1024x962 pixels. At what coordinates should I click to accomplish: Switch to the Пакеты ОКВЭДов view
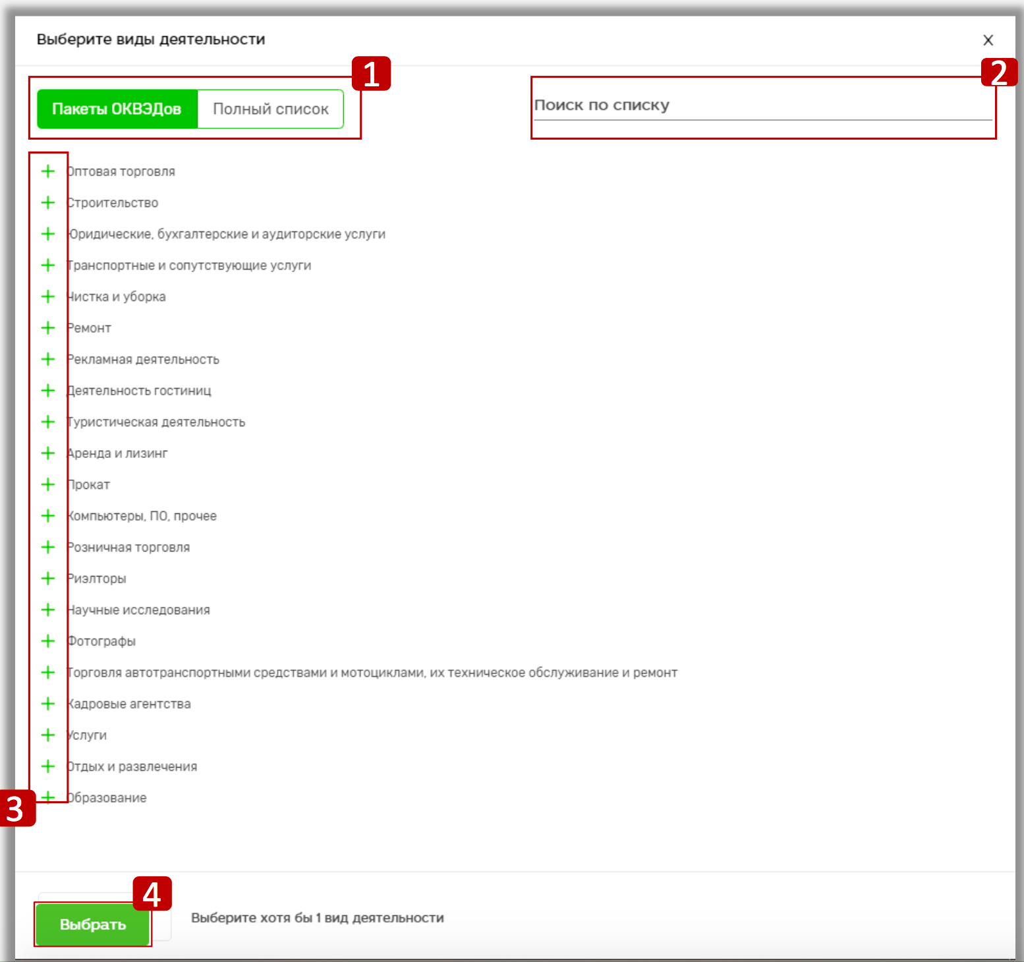coord(117,109)
